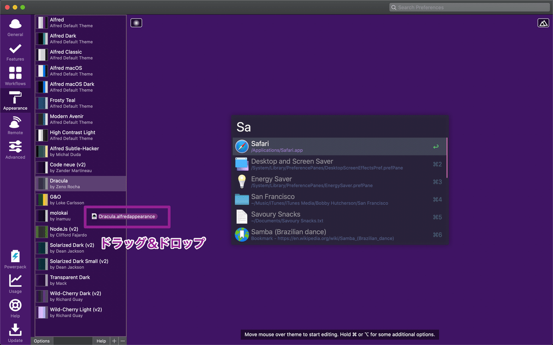Click the Desktop and Screen Saver result
This screenshot has width=553, height=345.
point(340,164)
